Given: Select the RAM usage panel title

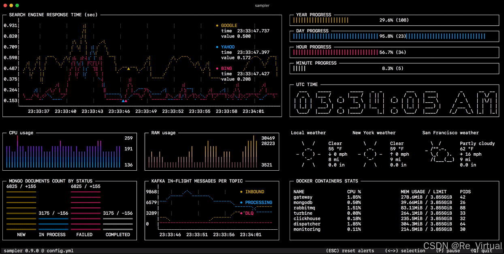Looking at the screenshot, I should point(163,133).
